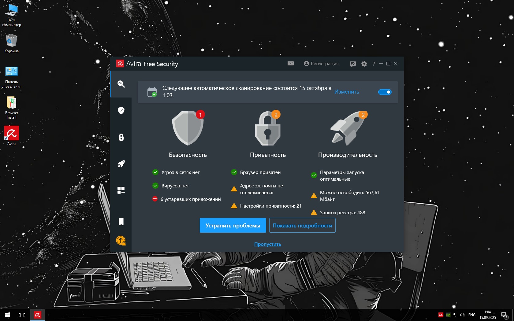Toggle the automatic scan schedule switch

tap(385, 92)
